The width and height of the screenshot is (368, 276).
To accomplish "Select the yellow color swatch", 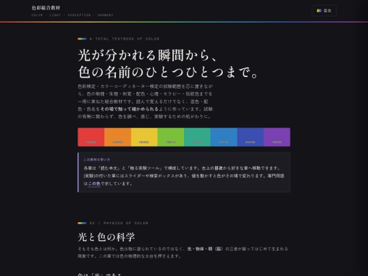I will [144, 137].
